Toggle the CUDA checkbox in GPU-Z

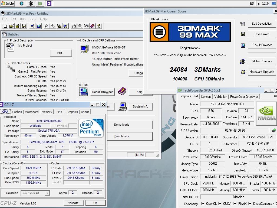pyautogui.click(x=220, y=203)
